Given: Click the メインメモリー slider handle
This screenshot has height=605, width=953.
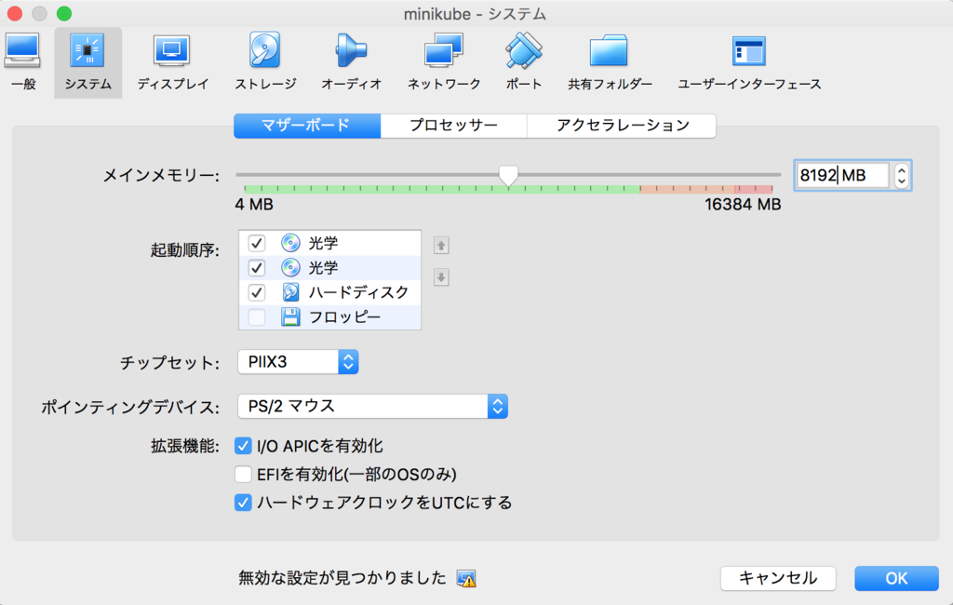Looking at the screenshot, I should (x=508, y=176).
